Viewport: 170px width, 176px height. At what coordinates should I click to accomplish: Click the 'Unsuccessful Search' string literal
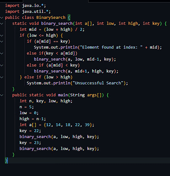point(98,83)
